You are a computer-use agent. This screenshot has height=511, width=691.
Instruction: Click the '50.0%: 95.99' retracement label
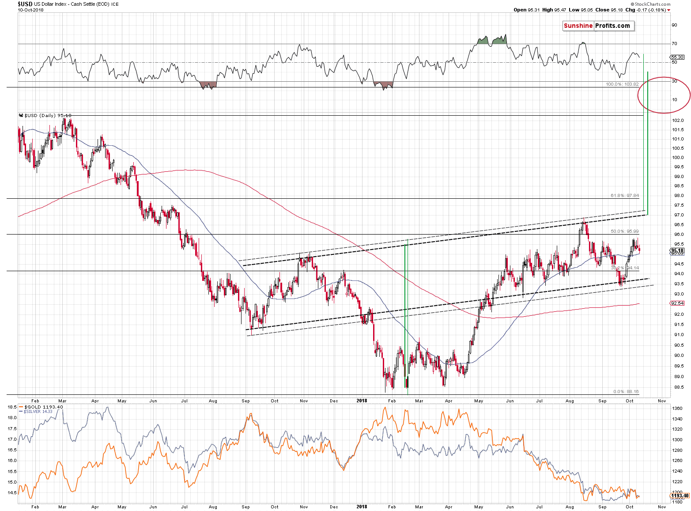coord(625,231)
